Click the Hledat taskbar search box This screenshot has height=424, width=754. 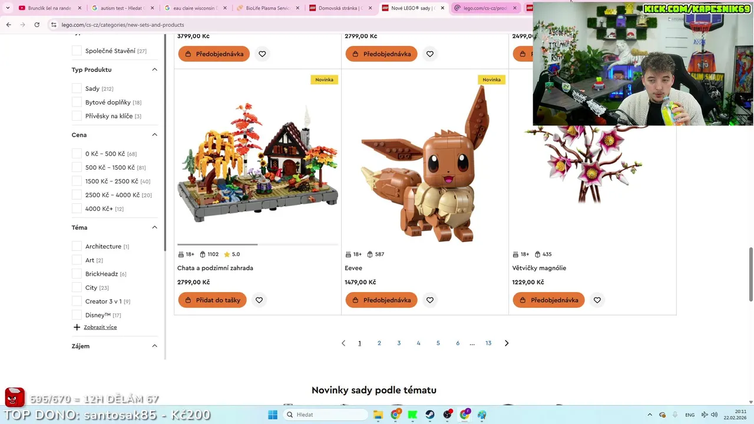click(325, 415)
